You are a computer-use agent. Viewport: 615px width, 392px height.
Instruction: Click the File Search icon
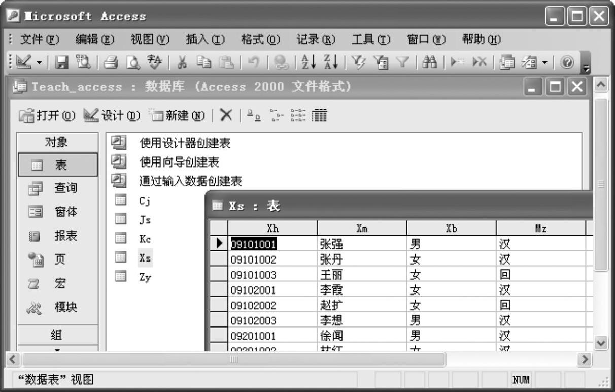point(83,62)
